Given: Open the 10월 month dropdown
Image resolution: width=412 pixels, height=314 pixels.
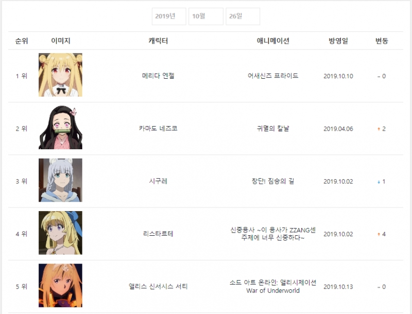Looking at the screenshot, I should tap(205, 16).
